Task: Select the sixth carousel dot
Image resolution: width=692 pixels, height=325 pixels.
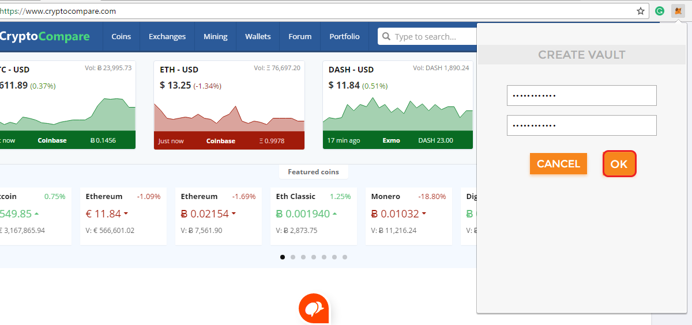Action: pyautogui.click(x=334, y=257)
